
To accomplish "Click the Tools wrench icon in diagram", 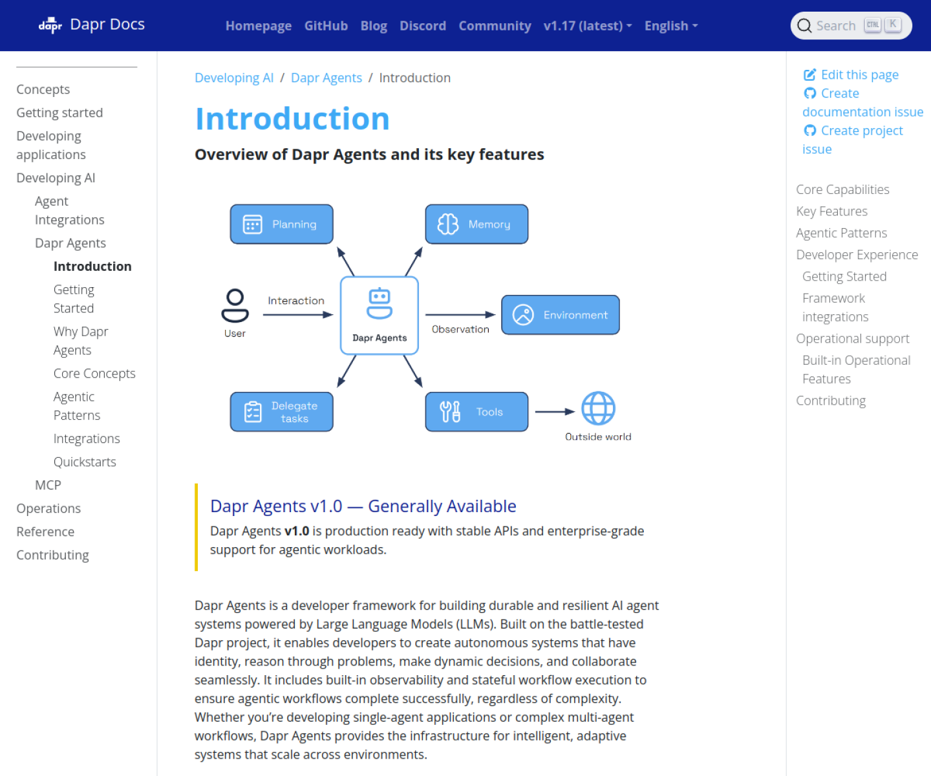I will tap(450, 412).
